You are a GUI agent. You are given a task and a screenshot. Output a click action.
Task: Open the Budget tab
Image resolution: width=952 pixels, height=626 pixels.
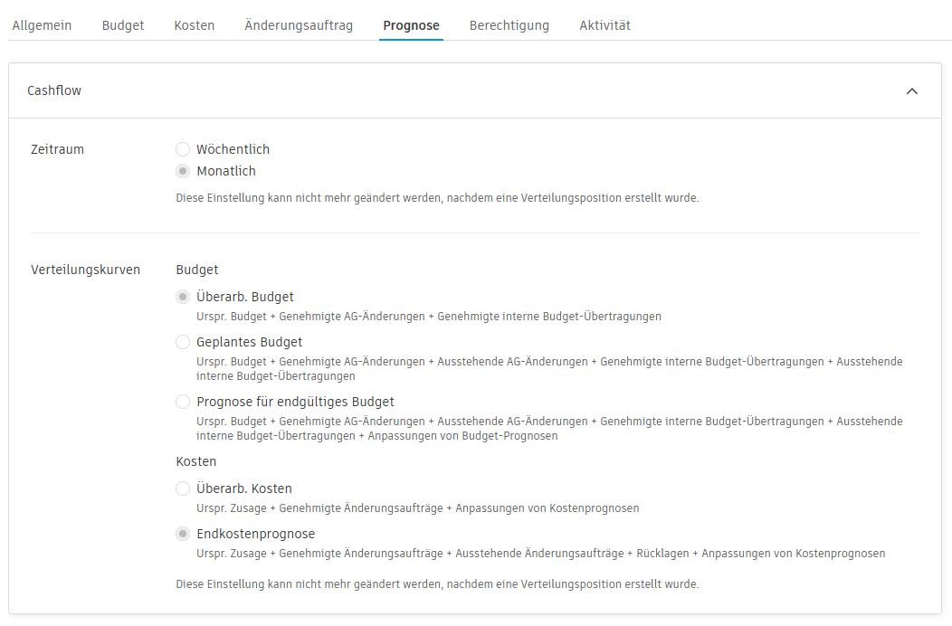coord(122,25)
